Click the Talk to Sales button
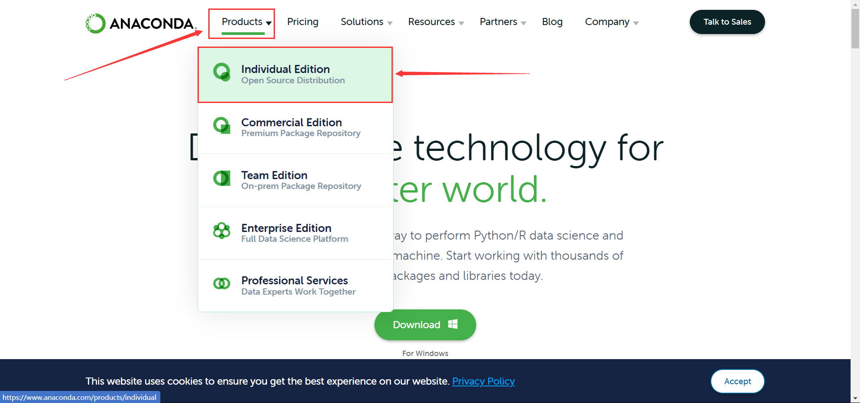860x403 pixels. tap(727, 22)
